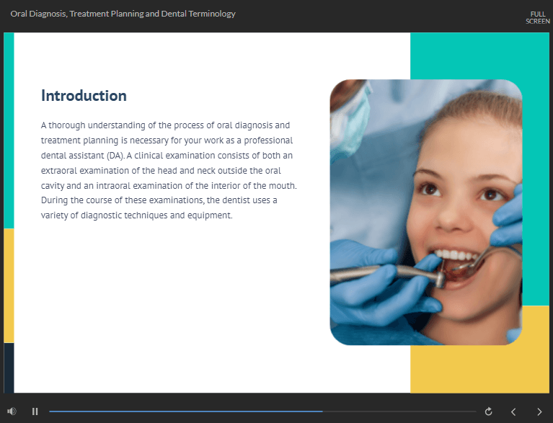Enter full screen mode

[x=538, y=17]
